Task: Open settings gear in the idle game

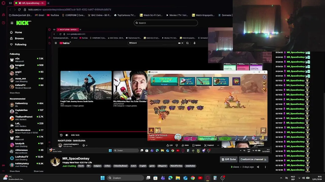Action: coord(265,77)
